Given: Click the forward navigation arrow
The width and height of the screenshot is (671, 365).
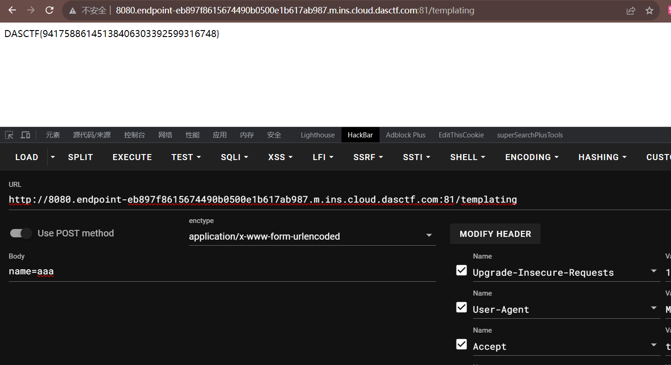Looking at the screenshot, I should [31, 10].
